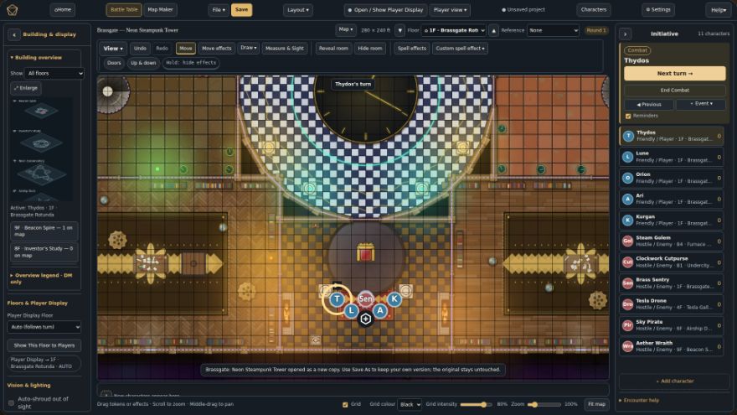This screenshot has height=415, width=737.
Task: Select 9F Beacon Spire floor entry
Action: [x=44, y=231]
